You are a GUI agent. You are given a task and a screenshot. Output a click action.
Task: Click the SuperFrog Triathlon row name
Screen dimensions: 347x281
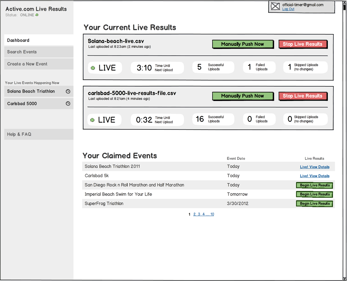[x=104, y=204]
